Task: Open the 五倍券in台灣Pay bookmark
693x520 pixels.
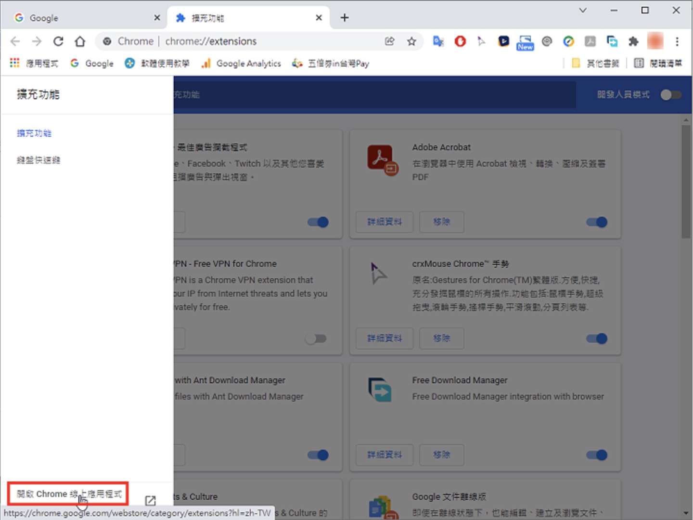Action: point(331,63)
